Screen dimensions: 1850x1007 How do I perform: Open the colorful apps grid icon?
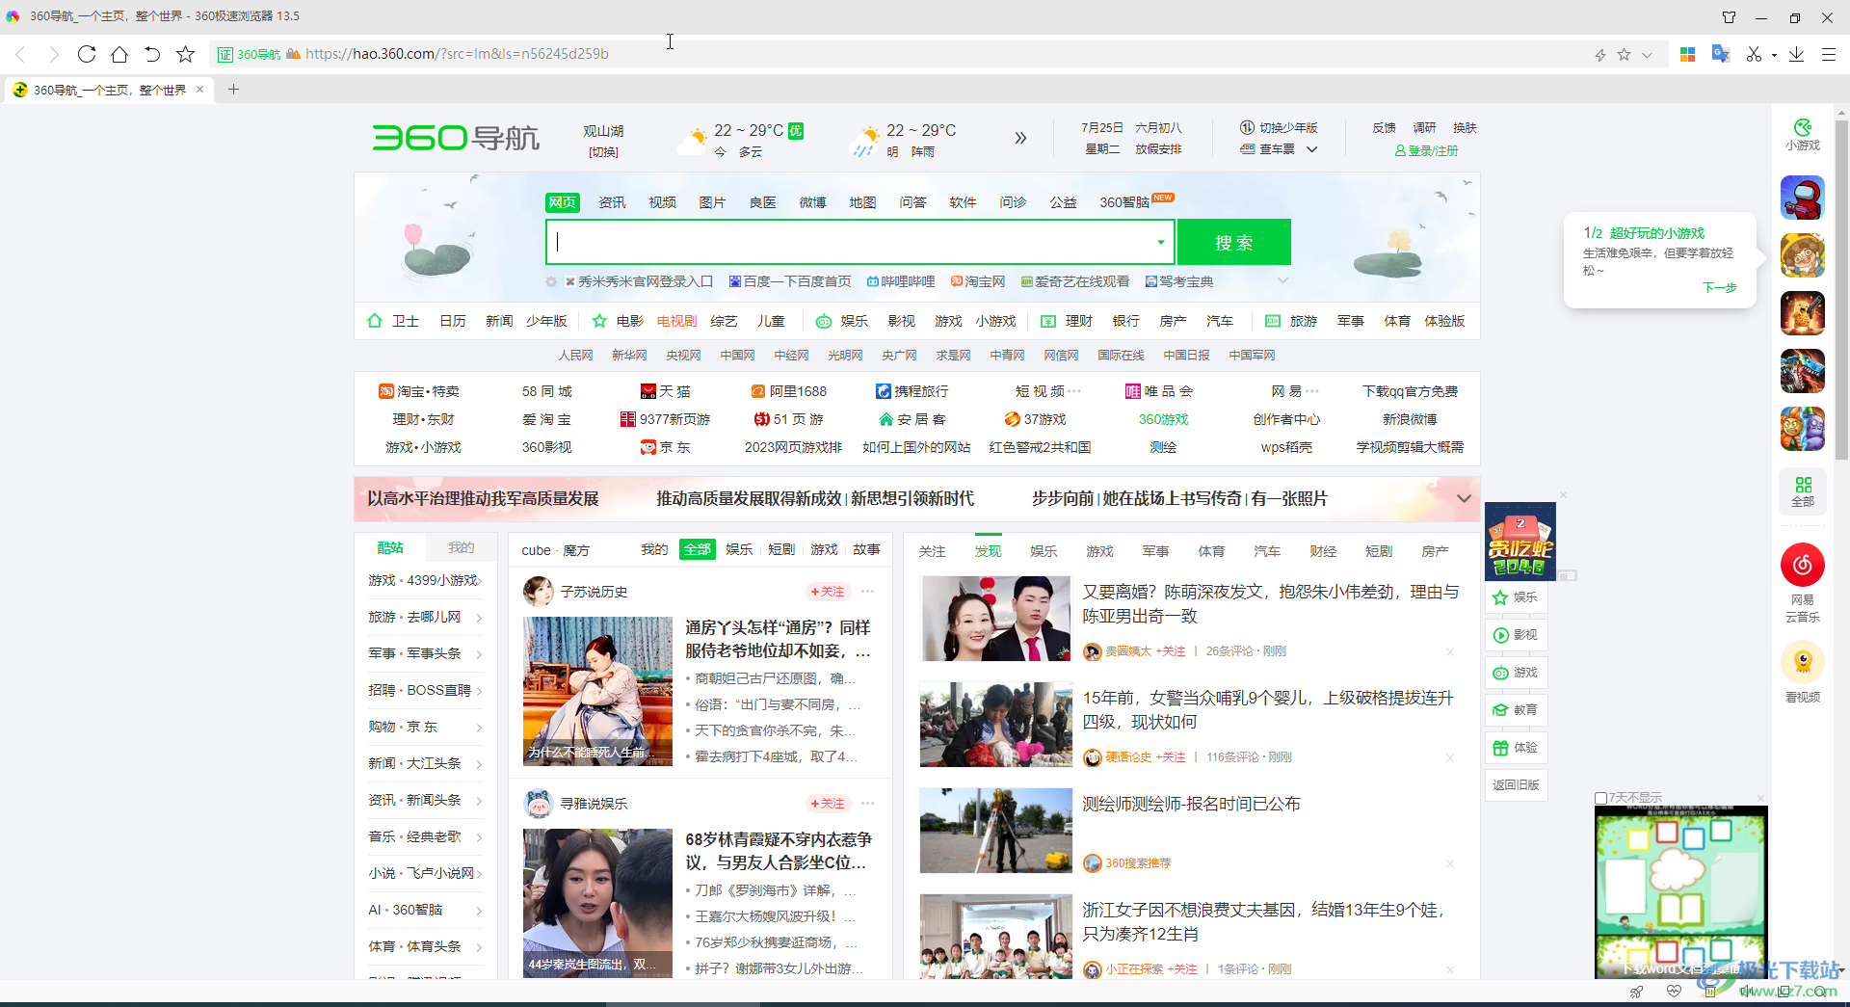point(1687,54)
